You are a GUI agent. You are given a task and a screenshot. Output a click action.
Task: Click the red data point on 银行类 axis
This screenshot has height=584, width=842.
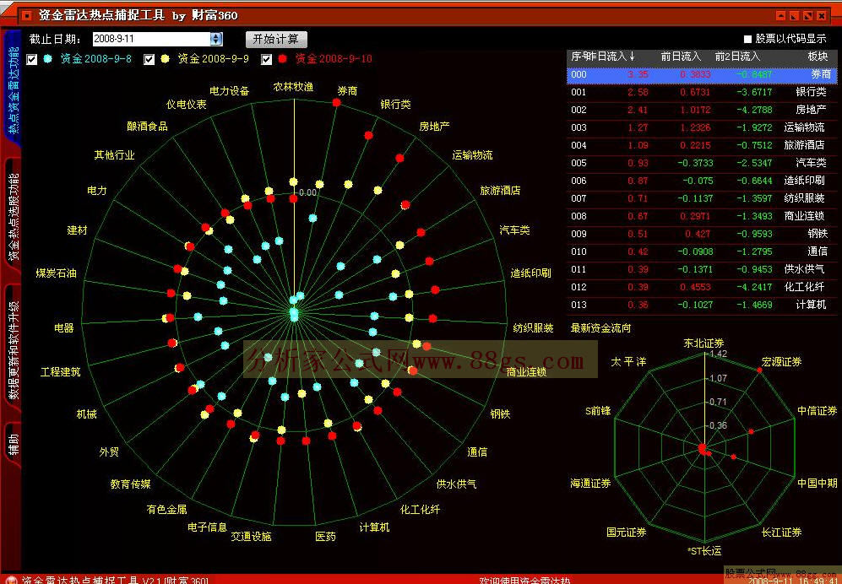click(x=368, y=135)
